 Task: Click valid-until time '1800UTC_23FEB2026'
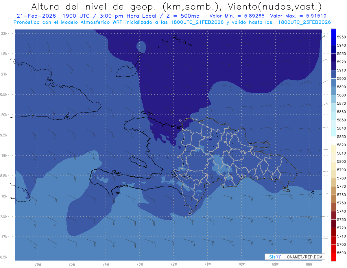pyautogui.click(x=304, y=22)
